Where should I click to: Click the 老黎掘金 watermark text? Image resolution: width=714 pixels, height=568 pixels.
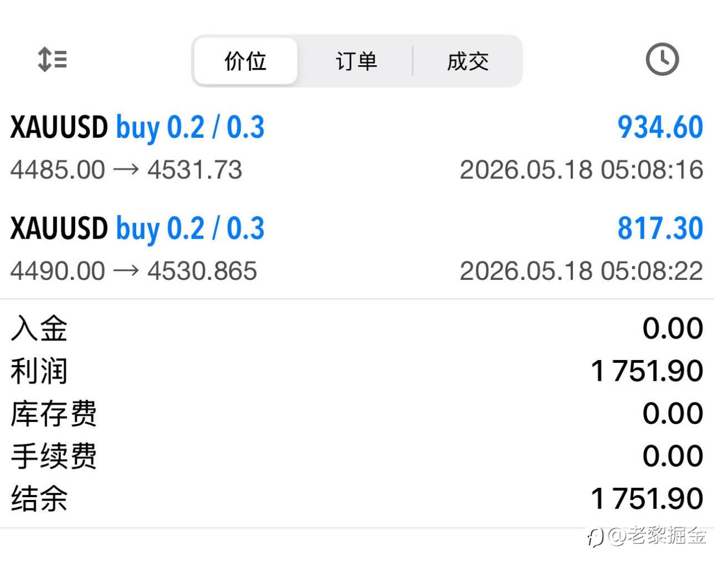coord(667,536)
